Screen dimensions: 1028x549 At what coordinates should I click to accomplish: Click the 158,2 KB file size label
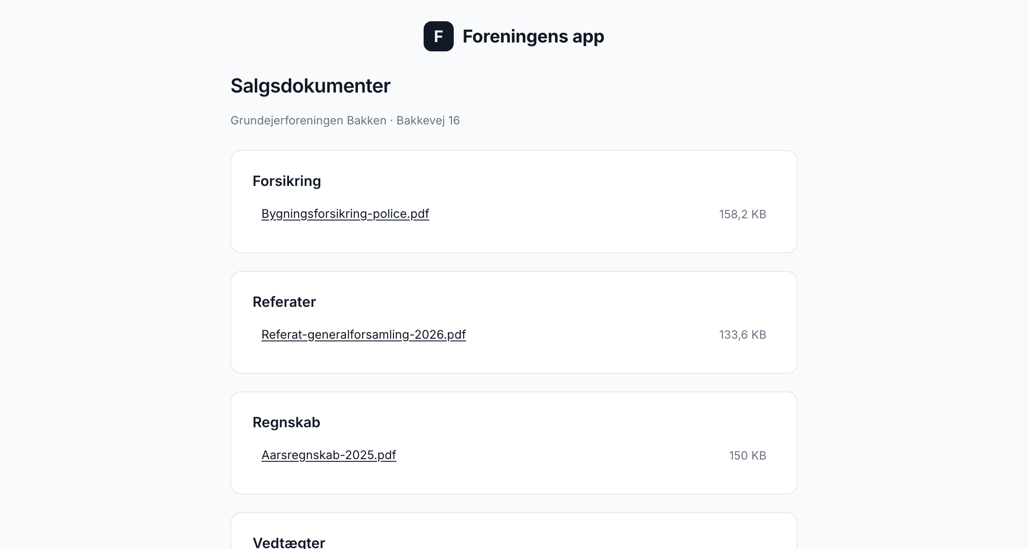743,214
